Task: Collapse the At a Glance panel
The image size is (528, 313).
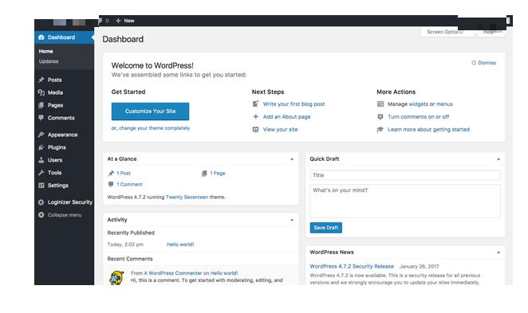Action: coord(292,159)
